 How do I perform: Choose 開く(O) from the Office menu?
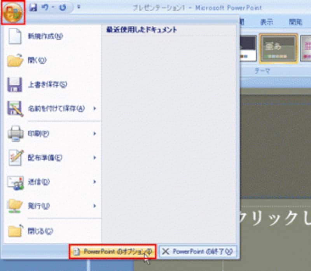point(37,60)
